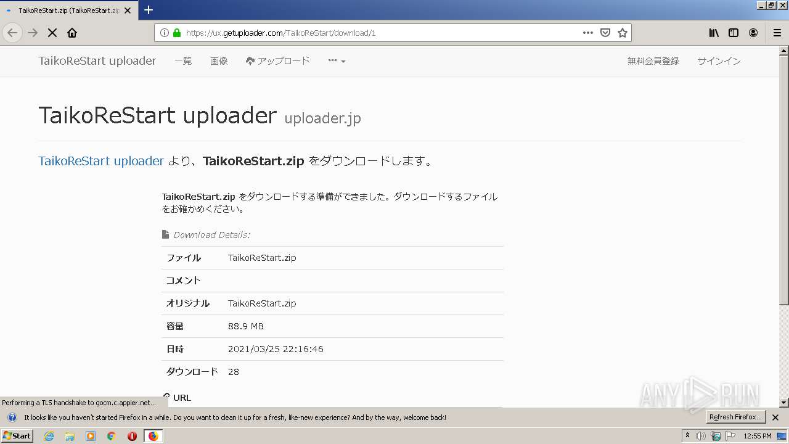The height and width of the screenshot is (444, 789).
Task: Click the 12:55 PM system clock
Action: coord(758,436)
